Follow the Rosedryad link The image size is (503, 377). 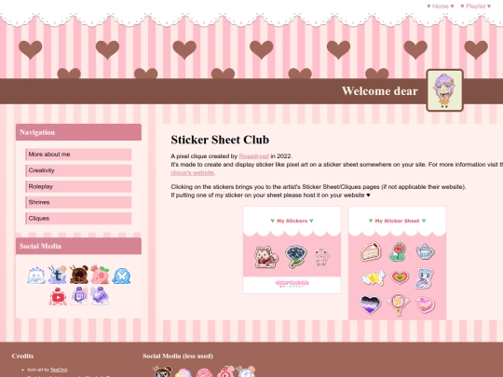pyautogui.click(x=253, y=156)
